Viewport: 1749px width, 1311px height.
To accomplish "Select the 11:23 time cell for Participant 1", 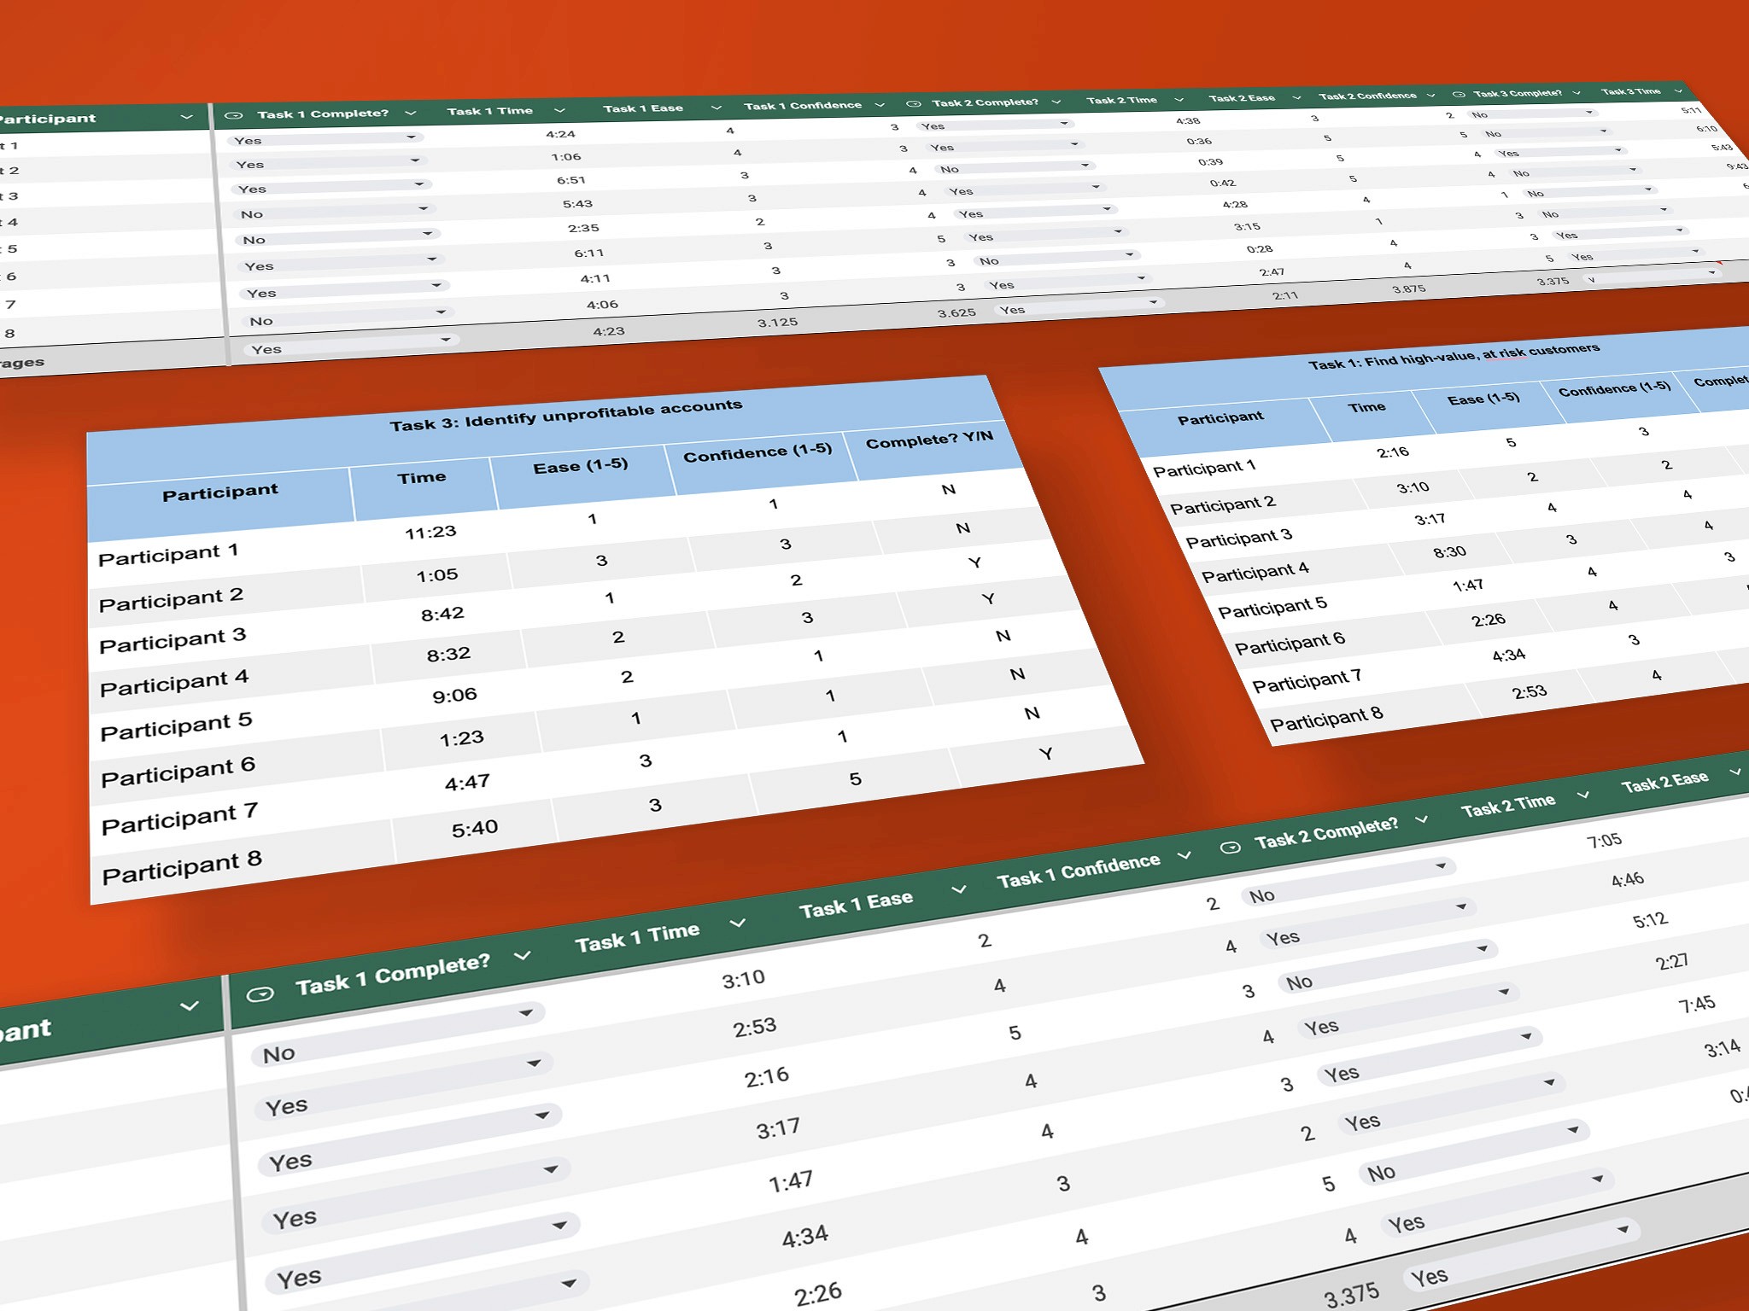I will (430, 533).
